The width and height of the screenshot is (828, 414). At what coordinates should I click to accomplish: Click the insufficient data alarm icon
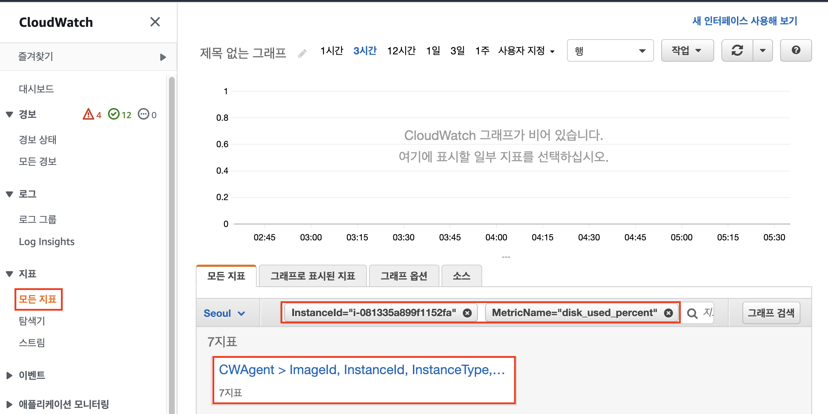(144, 114)
